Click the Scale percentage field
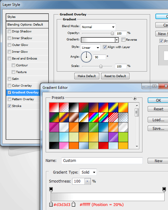The image size is (168, 210). click(x=121, y=66)
